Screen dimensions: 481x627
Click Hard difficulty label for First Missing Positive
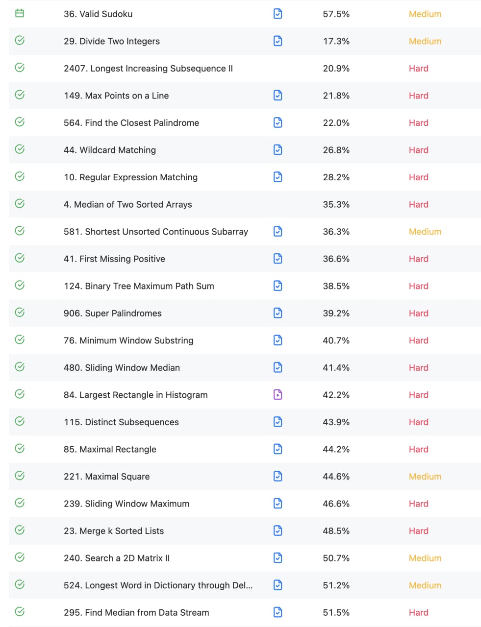tap(419, 259)
